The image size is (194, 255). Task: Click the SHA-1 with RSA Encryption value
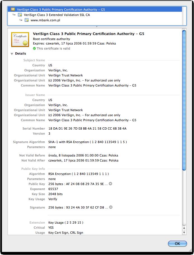click(87, 142)
